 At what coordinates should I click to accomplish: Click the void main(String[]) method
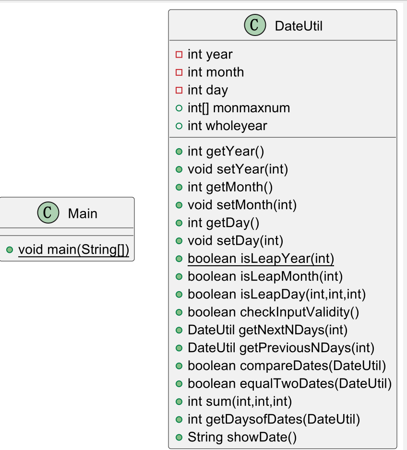pos(73,250)
